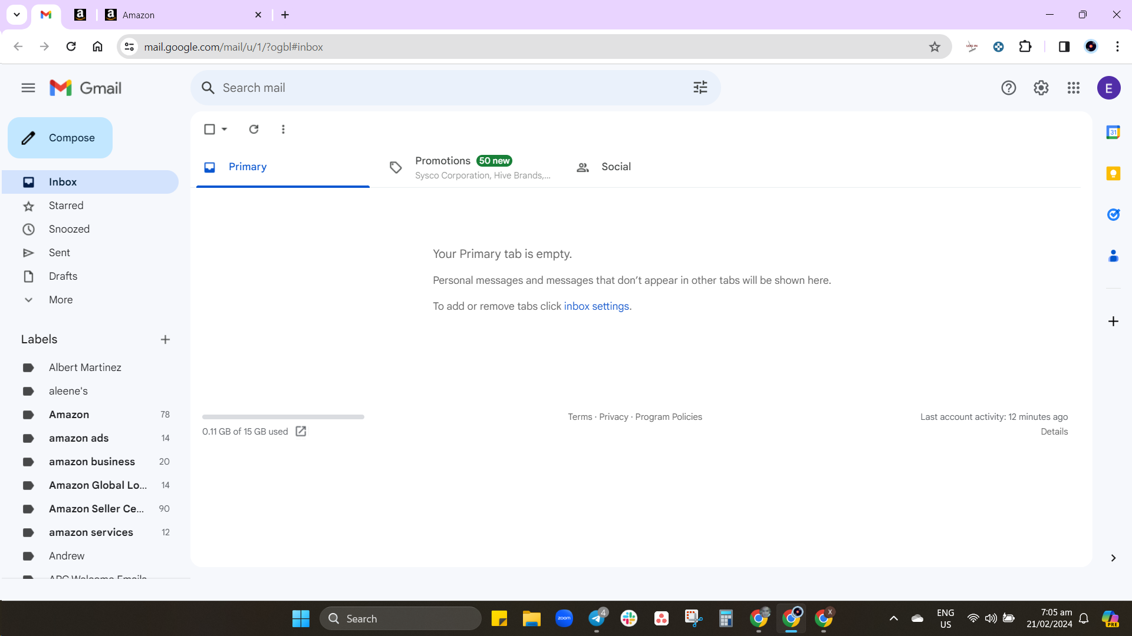This screenshot has width=1132, height=636.
Task: Open the select dropdown arrow beside checkbox
Action: [225, 129]
